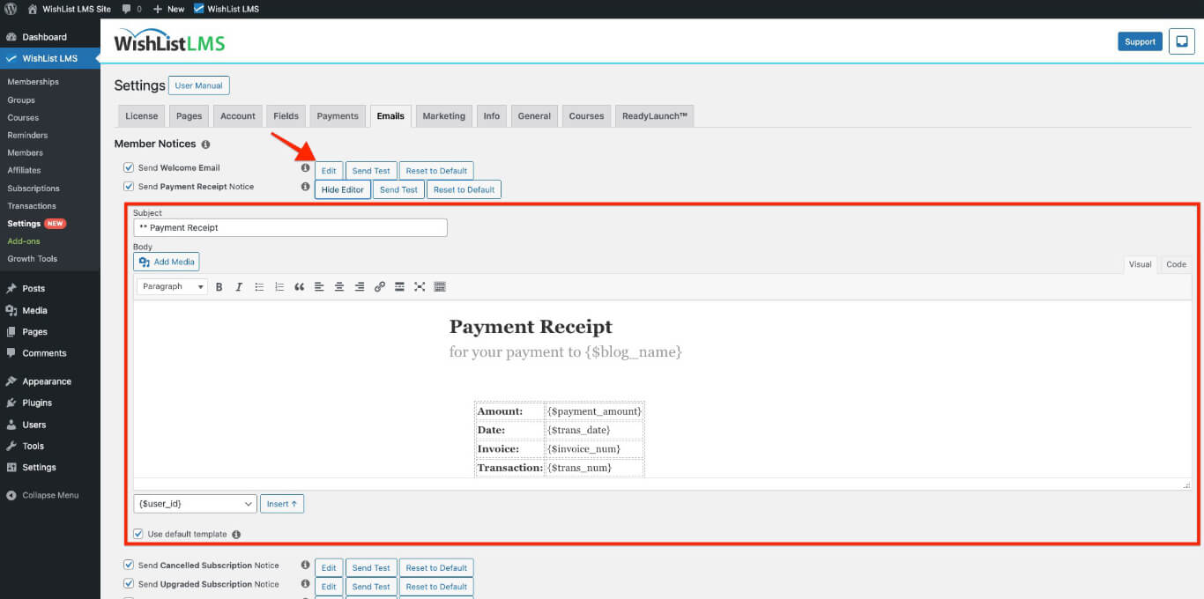The width and height of the screenshot is (1204, 599).
Task: Insert a link using the link icon
Action: point(380,286)
